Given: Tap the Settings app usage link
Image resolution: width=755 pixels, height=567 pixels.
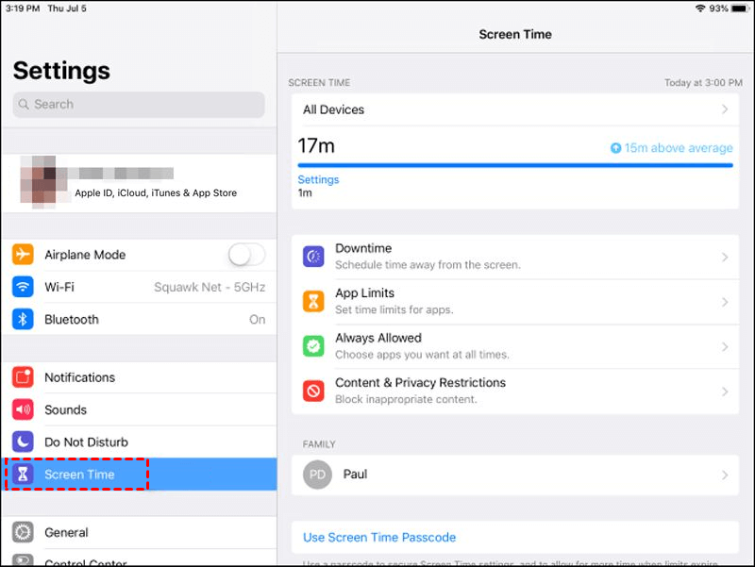Looking at the screenshot, I should point(318,179).
